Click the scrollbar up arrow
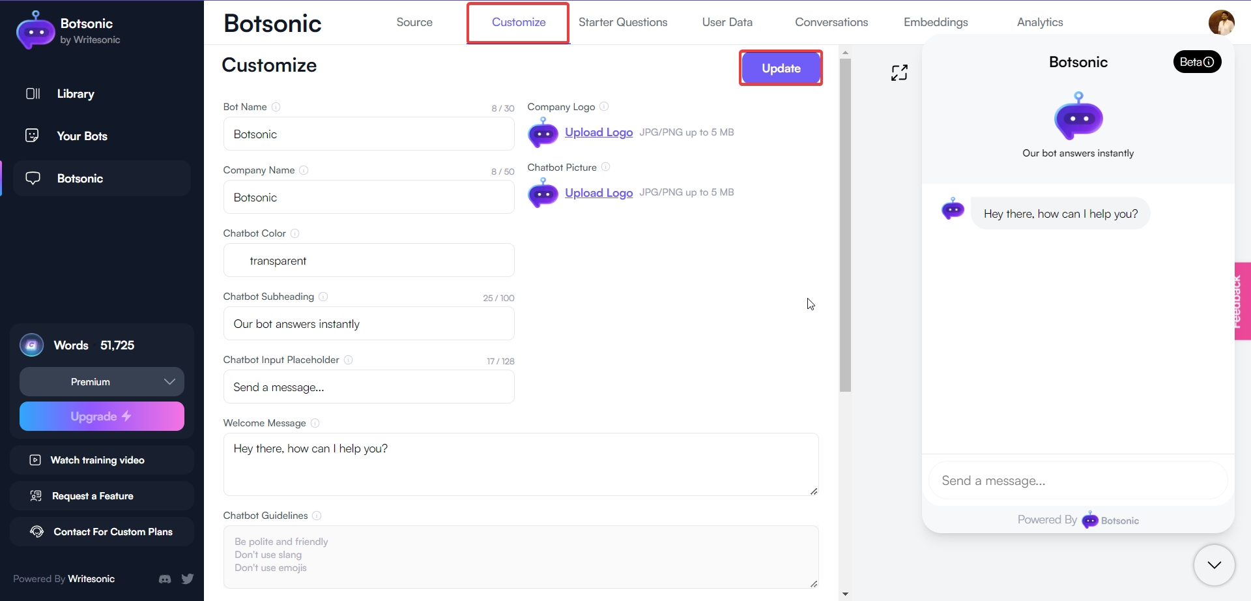Viewport: 1251px width, 601px height. pyautogui.click(x=845, y=52)
